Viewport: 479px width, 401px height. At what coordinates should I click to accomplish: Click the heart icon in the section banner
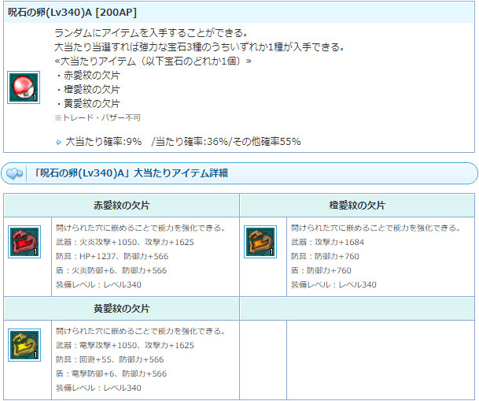(14, 173)
